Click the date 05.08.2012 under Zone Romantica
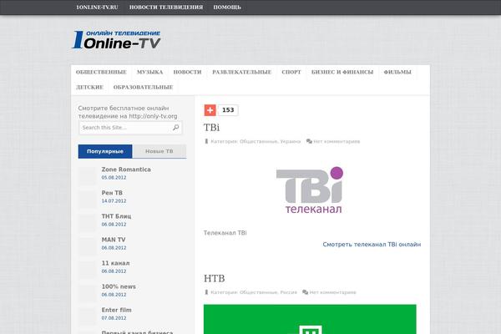Viewport: 501px width, 334px height. coord(114,177)
